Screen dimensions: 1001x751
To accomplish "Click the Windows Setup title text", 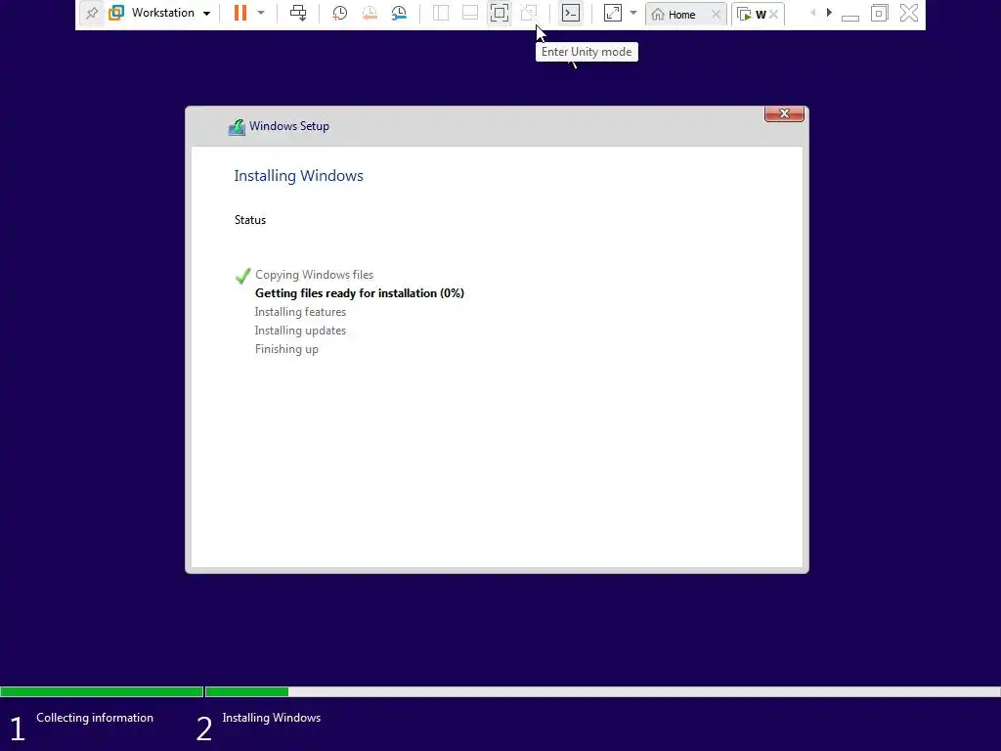I will coord(289,126).
